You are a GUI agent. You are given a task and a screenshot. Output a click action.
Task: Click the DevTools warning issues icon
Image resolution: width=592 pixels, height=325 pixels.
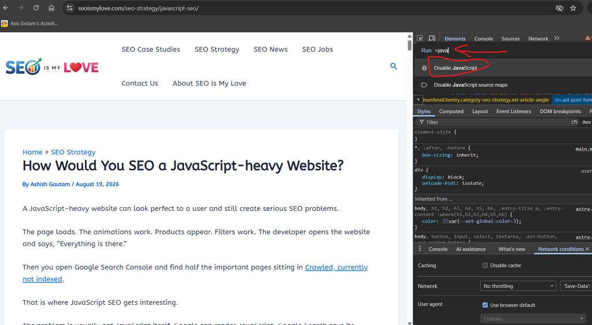[587, 38]
